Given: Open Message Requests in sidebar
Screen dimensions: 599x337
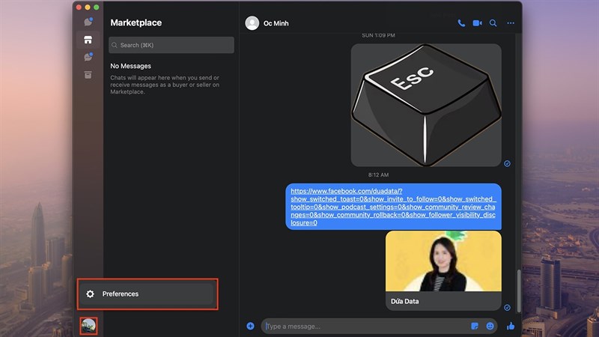Looking at the screenshot, I should [88, 57].
